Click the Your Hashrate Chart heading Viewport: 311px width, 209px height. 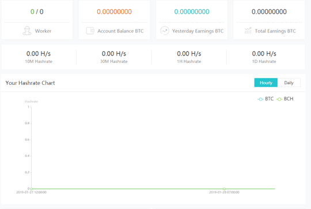(30, 83)
